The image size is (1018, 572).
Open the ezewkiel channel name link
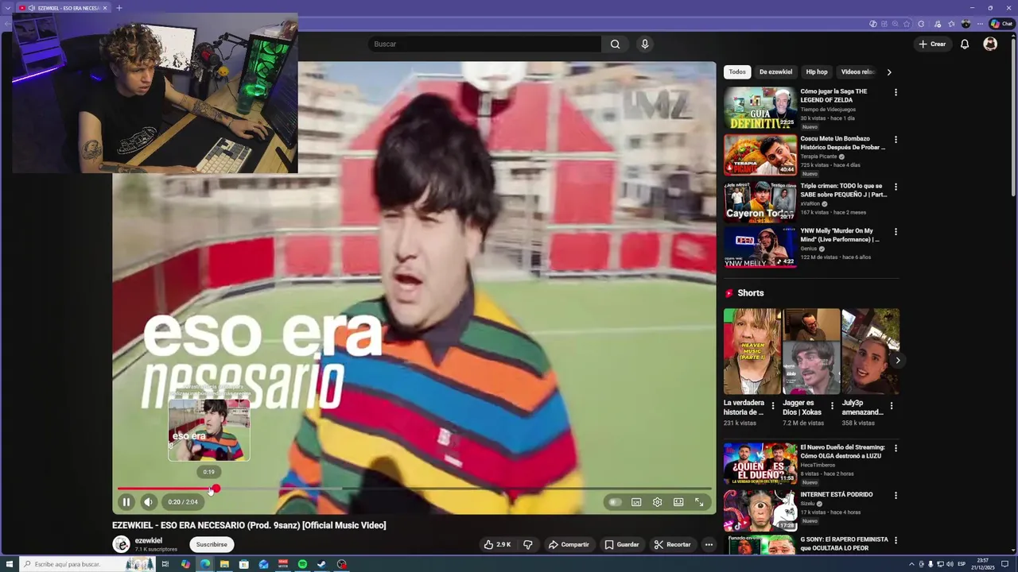point(149,541)
